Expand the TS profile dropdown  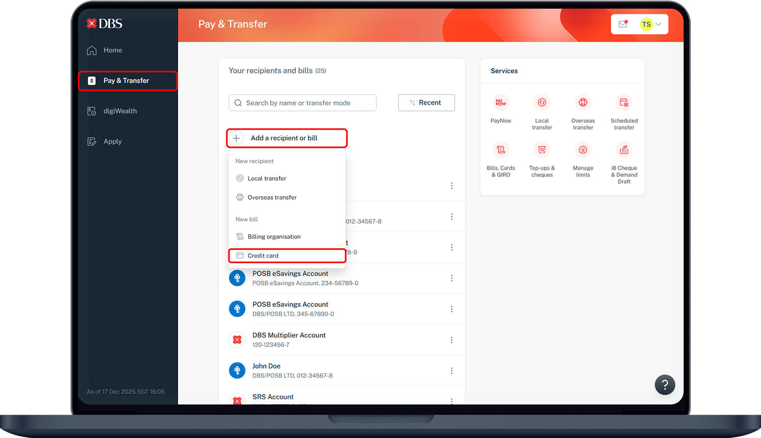point(652,24)
